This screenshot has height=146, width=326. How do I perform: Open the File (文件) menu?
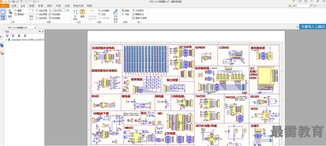point(4,6)
